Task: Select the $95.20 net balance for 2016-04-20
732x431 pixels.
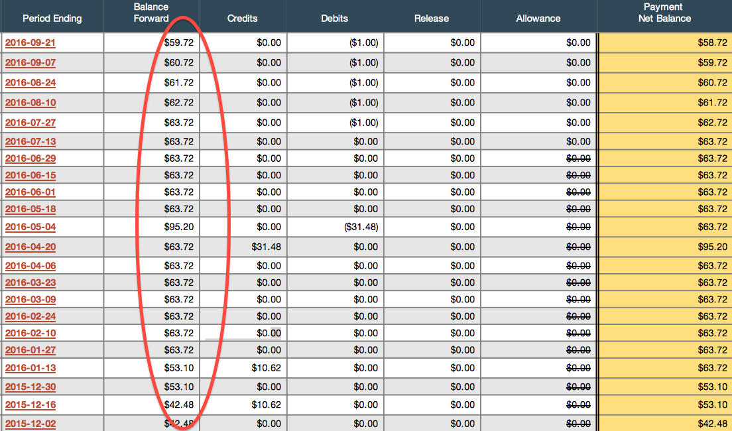Action: click(x=712, y=247)
